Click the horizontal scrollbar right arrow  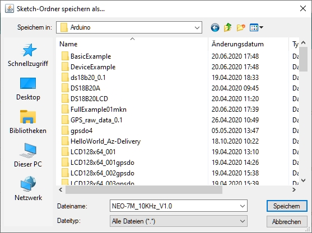coord(294,190)
